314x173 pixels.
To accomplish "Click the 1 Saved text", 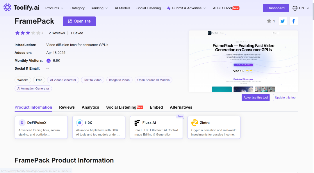I will tap(77, 33).
